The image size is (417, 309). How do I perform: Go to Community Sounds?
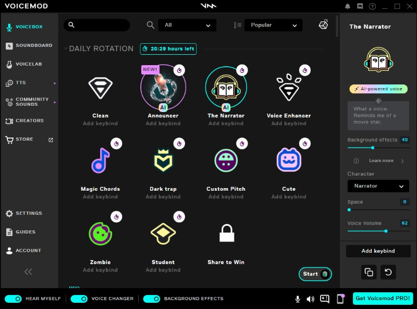[x=27, y=102]
